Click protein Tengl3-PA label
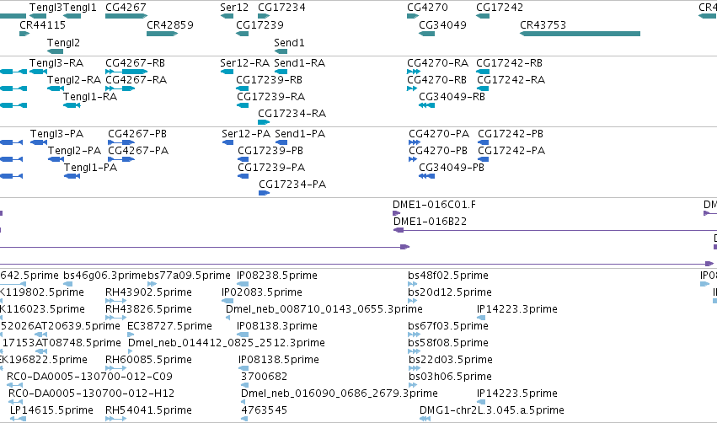 pyautogui.click(x=57, y=133)
